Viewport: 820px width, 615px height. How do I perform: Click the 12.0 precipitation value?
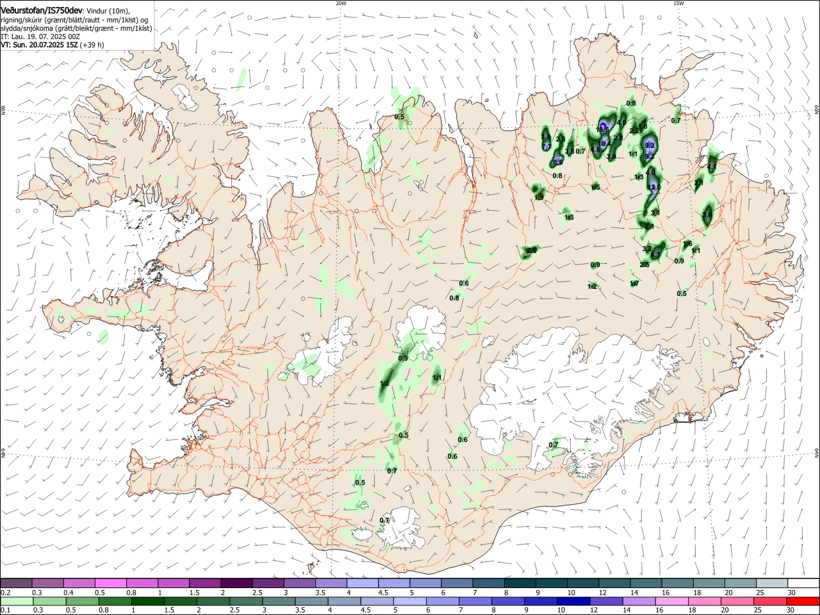654,187
